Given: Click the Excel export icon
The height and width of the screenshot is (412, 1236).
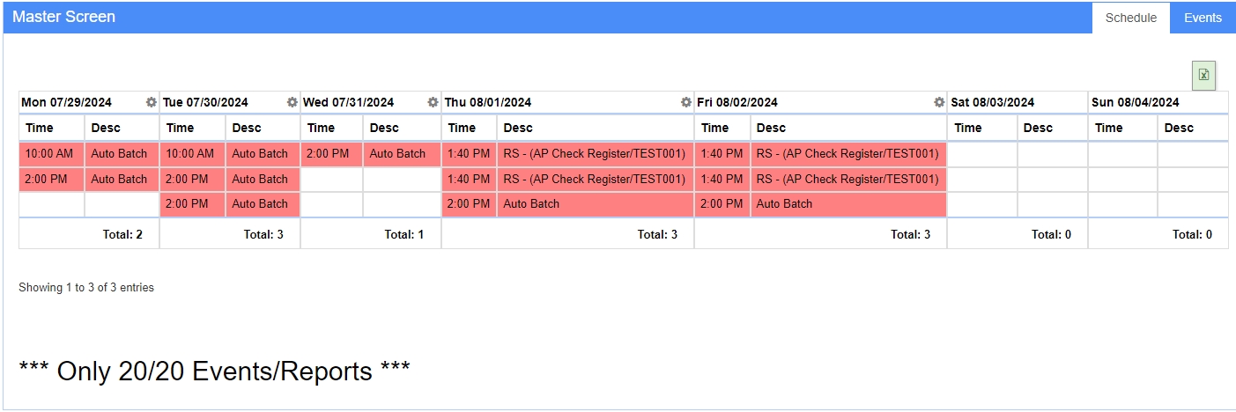Looking at the screenshot, I should click(x=1203, y=75).
